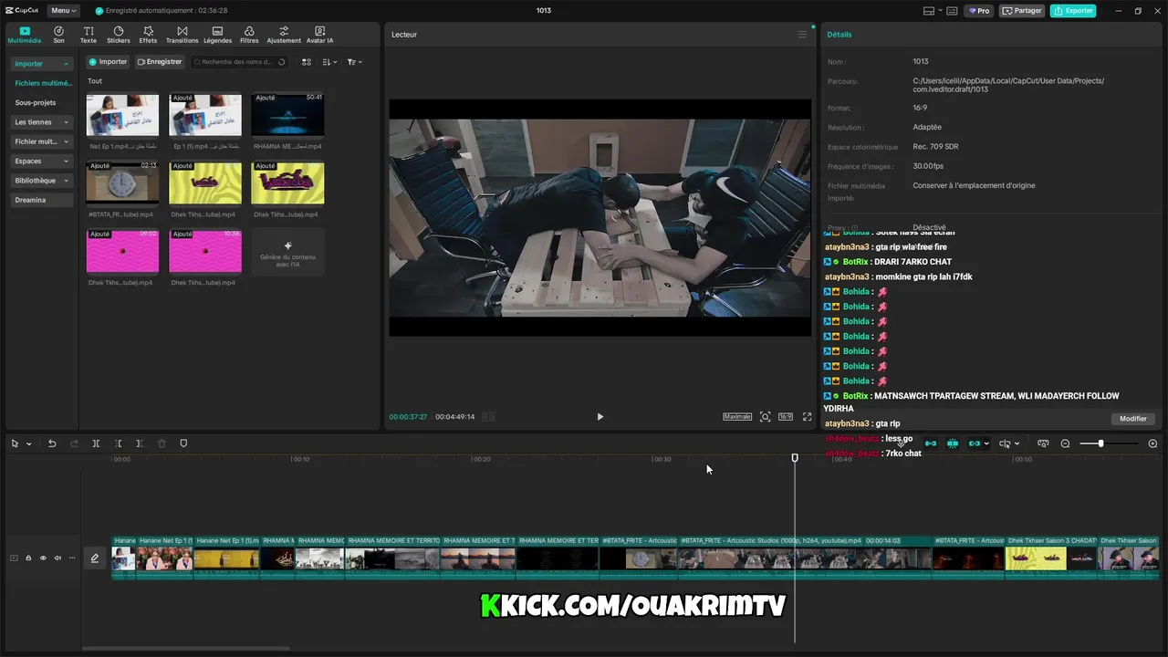The image size is (1168, 657).
Task: Open the media sort dropdown
Action: [x=329, y=62]
